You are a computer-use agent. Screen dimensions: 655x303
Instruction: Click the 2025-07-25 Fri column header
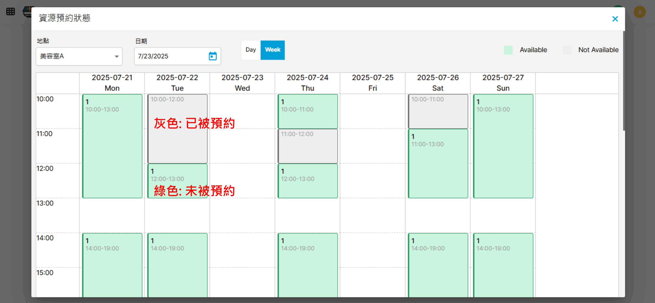pyautogui.click(x=373, y=83)
